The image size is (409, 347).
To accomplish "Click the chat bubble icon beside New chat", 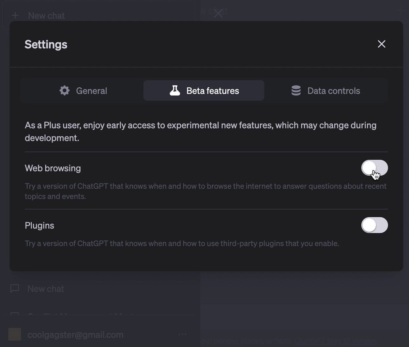I will coord(15,289).
